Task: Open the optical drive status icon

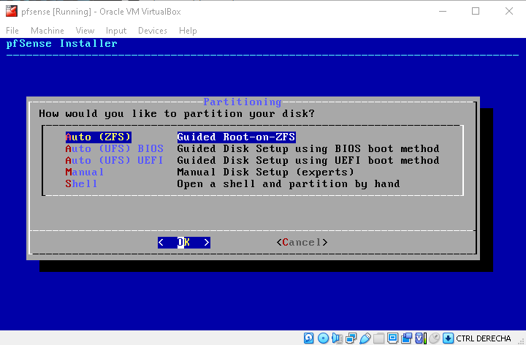Action: coord(323,338)
